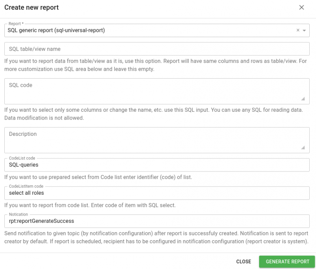316x269 pixels.
Task: Click the CodeListItem code field 'select all roles'
Action: 156,193
